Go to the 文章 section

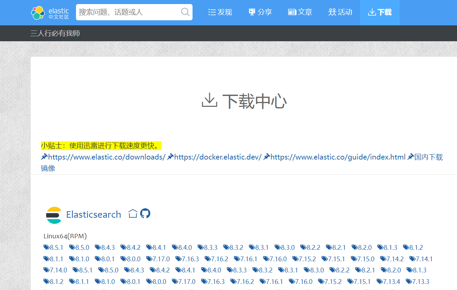[300, 13]
